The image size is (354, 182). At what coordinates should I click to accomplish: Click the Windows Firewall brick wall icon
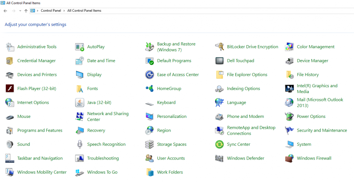click(x=289, y=158)
